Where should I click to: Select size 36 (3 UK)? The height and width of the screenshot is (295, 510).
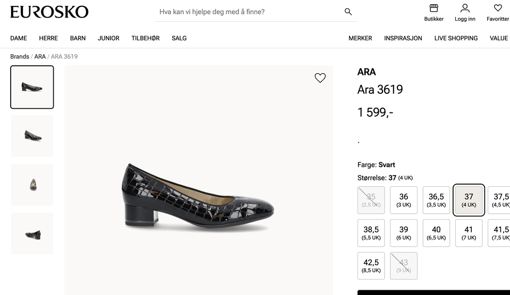tap(404, 200)
